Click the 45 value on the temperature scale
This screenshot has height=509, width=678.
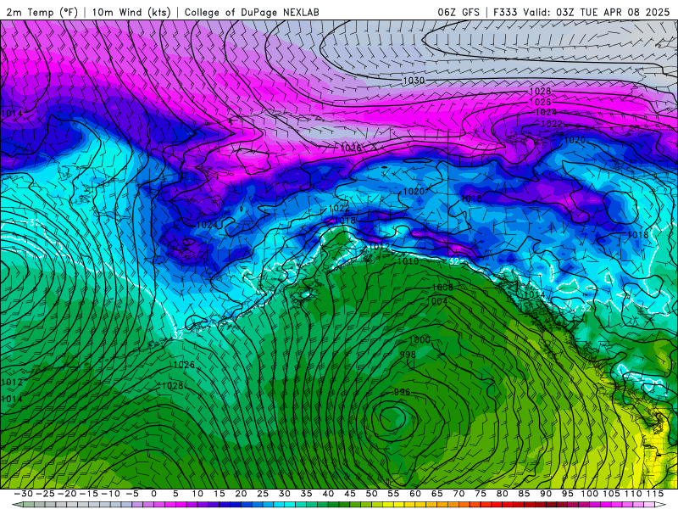(350, 494)
